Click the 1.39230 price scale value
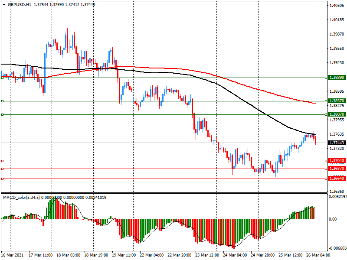 coord(337,63)
